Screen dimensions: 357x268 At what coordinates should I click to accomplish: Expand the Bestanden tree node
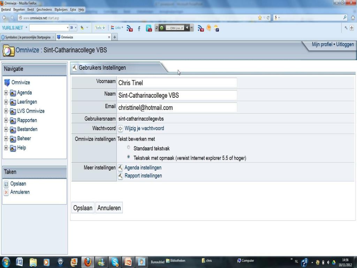[x=6, y=129]
